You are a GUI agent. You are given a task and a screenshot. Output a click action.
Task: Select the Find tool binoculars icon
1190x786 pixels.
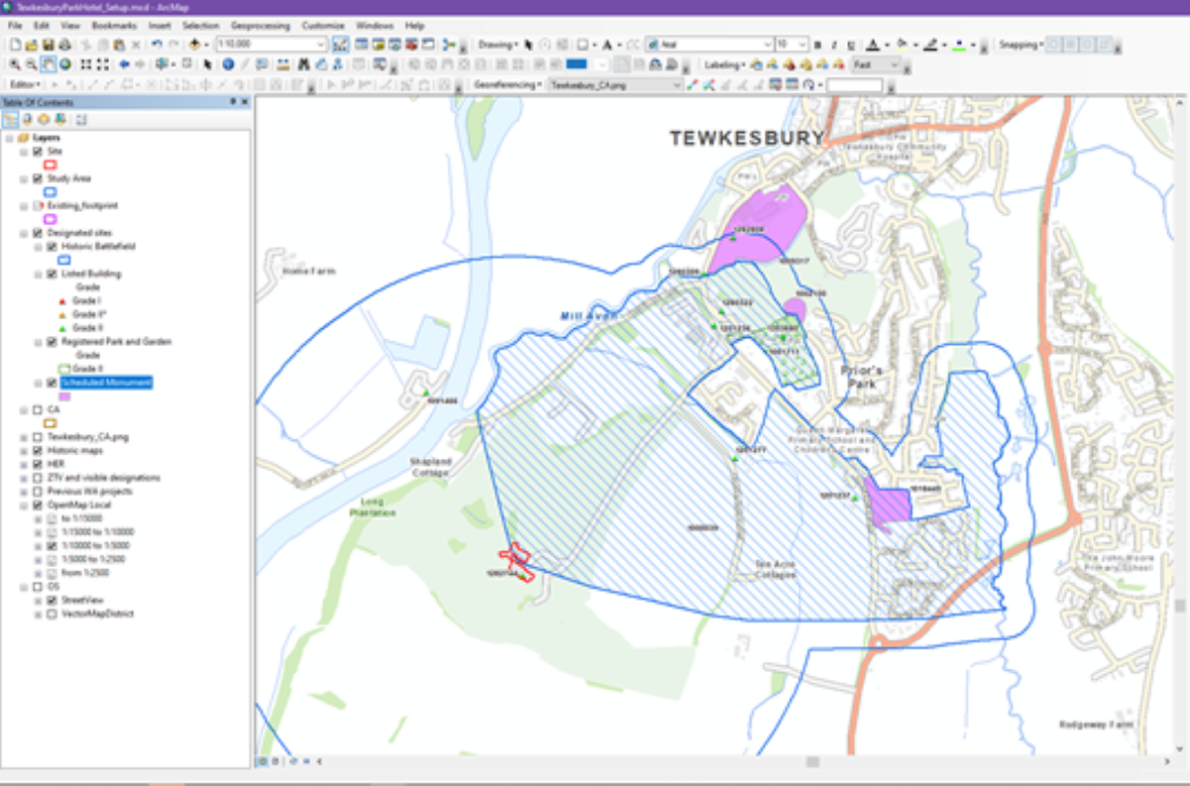pyautogui.click(x=304, y=63)
